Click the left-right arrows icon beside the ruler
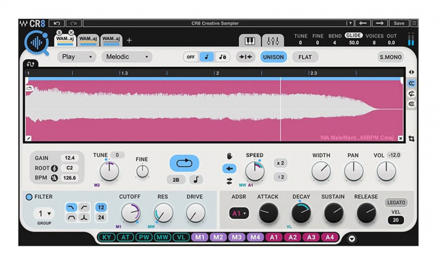The height and width of the screenshot is (263, 440). point(411,72)
